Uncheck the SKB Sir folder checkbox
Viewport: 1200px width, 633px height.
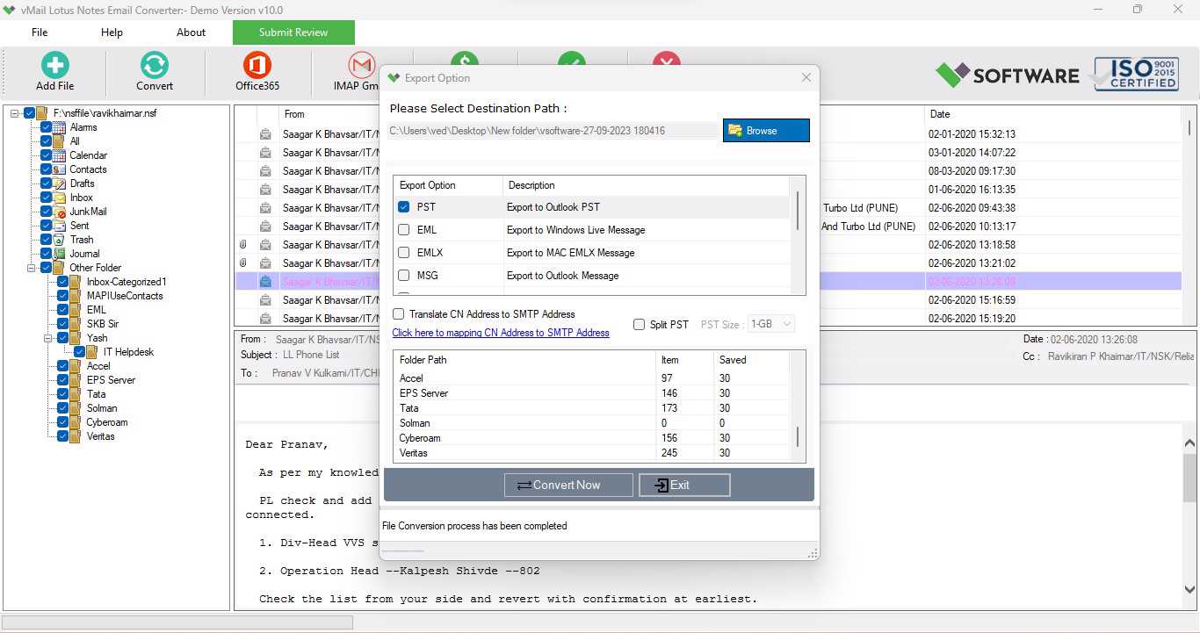click(63, 324)
